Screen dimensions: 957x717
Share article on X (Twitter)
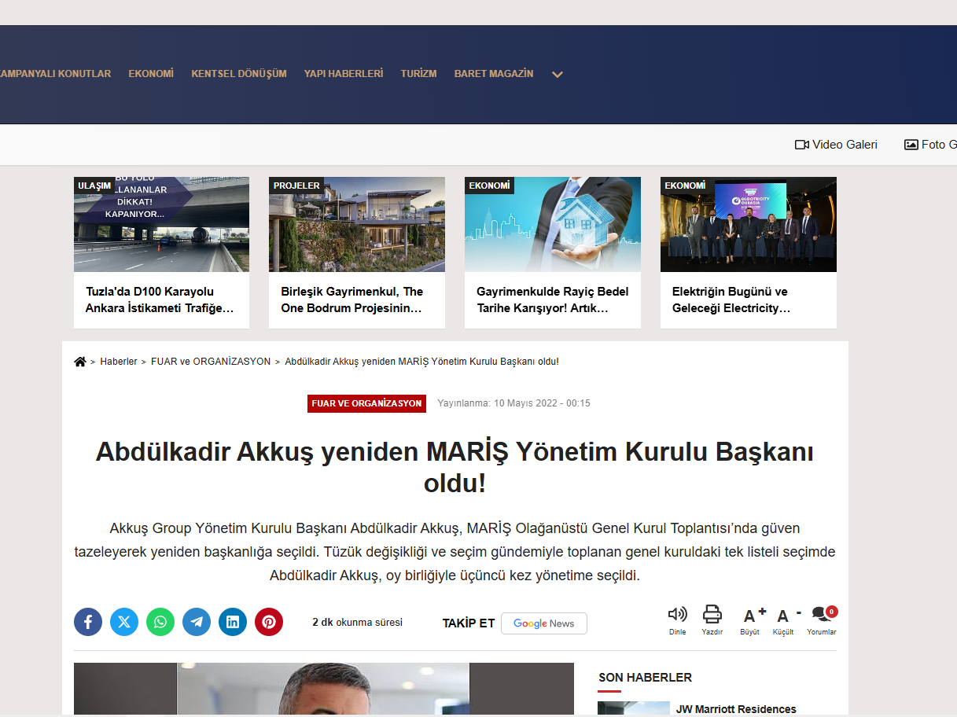(x=124, y=622)
